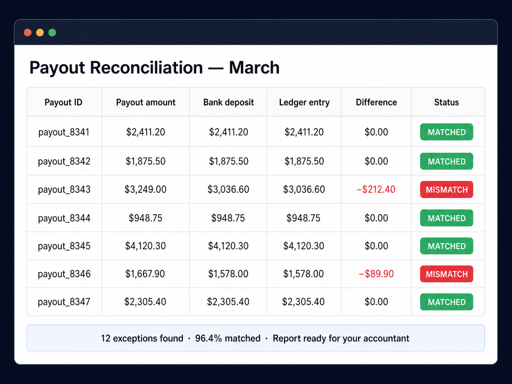Select the payout_8341 ID cell
Viewport: 512px width, 384px height.
(x=64, y=132)
